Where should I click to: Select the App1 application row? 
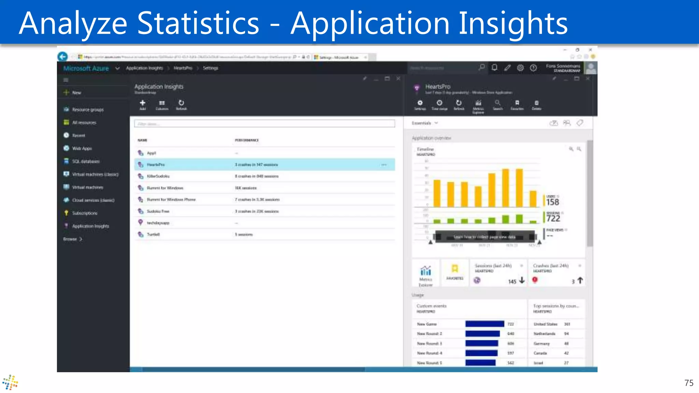click(x=265, y=153)
